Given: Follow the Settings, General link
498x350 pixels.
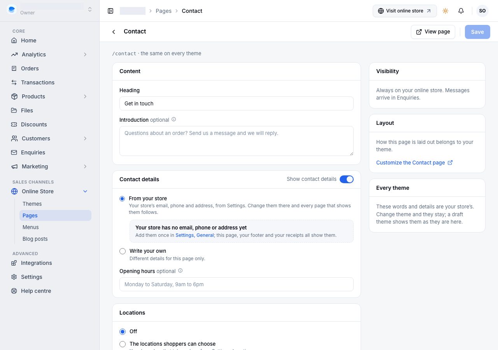Looking at the screenshot, I should (x=195, y=235).
